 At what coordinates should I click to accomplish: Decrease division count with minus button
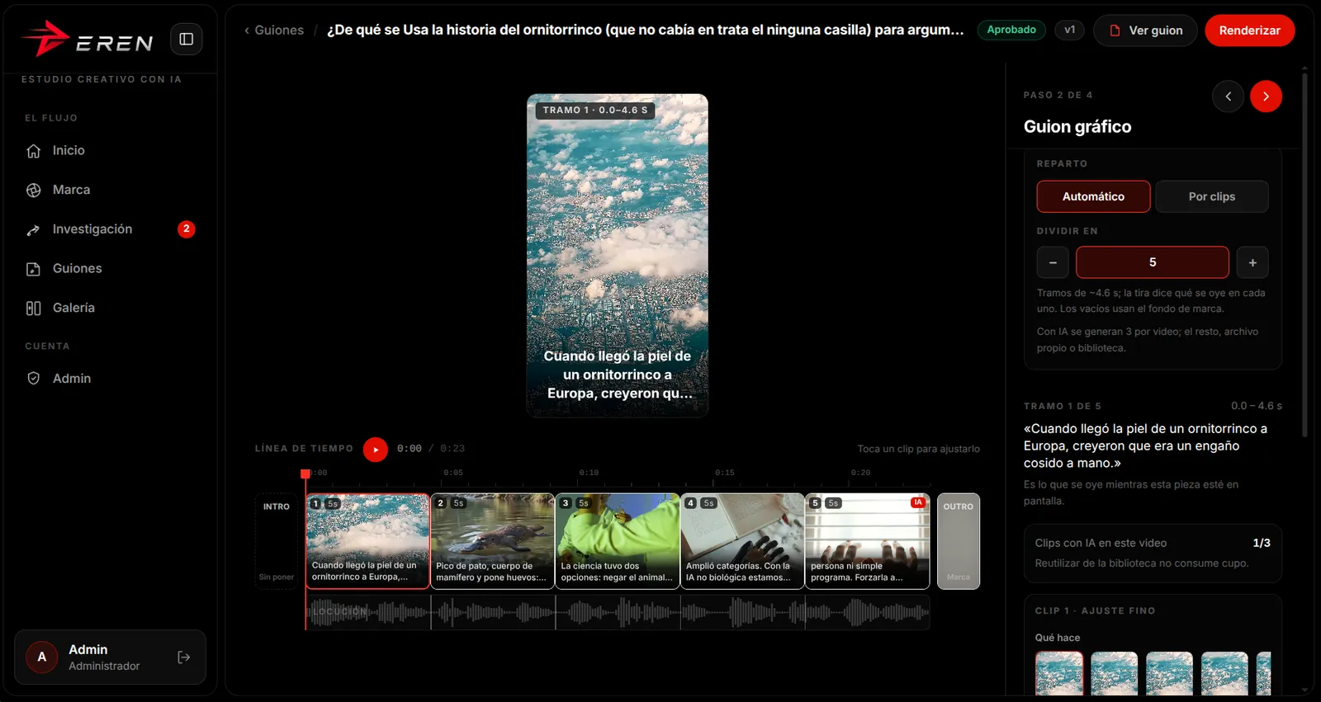pos(1053,262)
